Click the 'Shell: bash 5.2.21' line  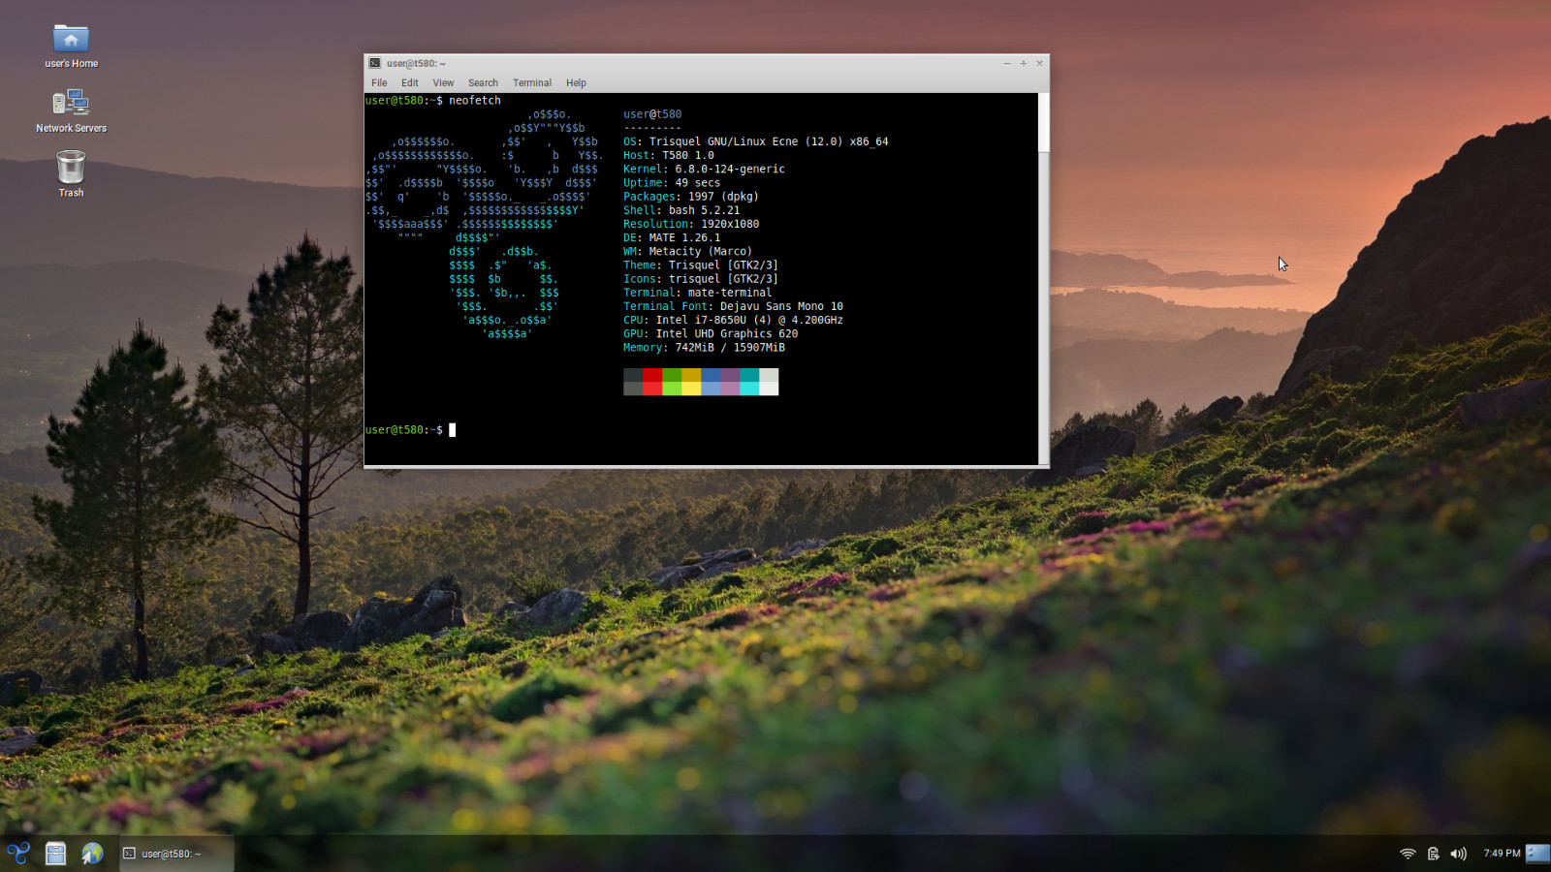point(681,210)
